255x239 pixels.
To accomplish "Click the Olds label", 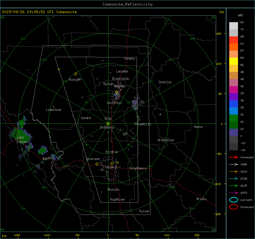I will 108,119.
